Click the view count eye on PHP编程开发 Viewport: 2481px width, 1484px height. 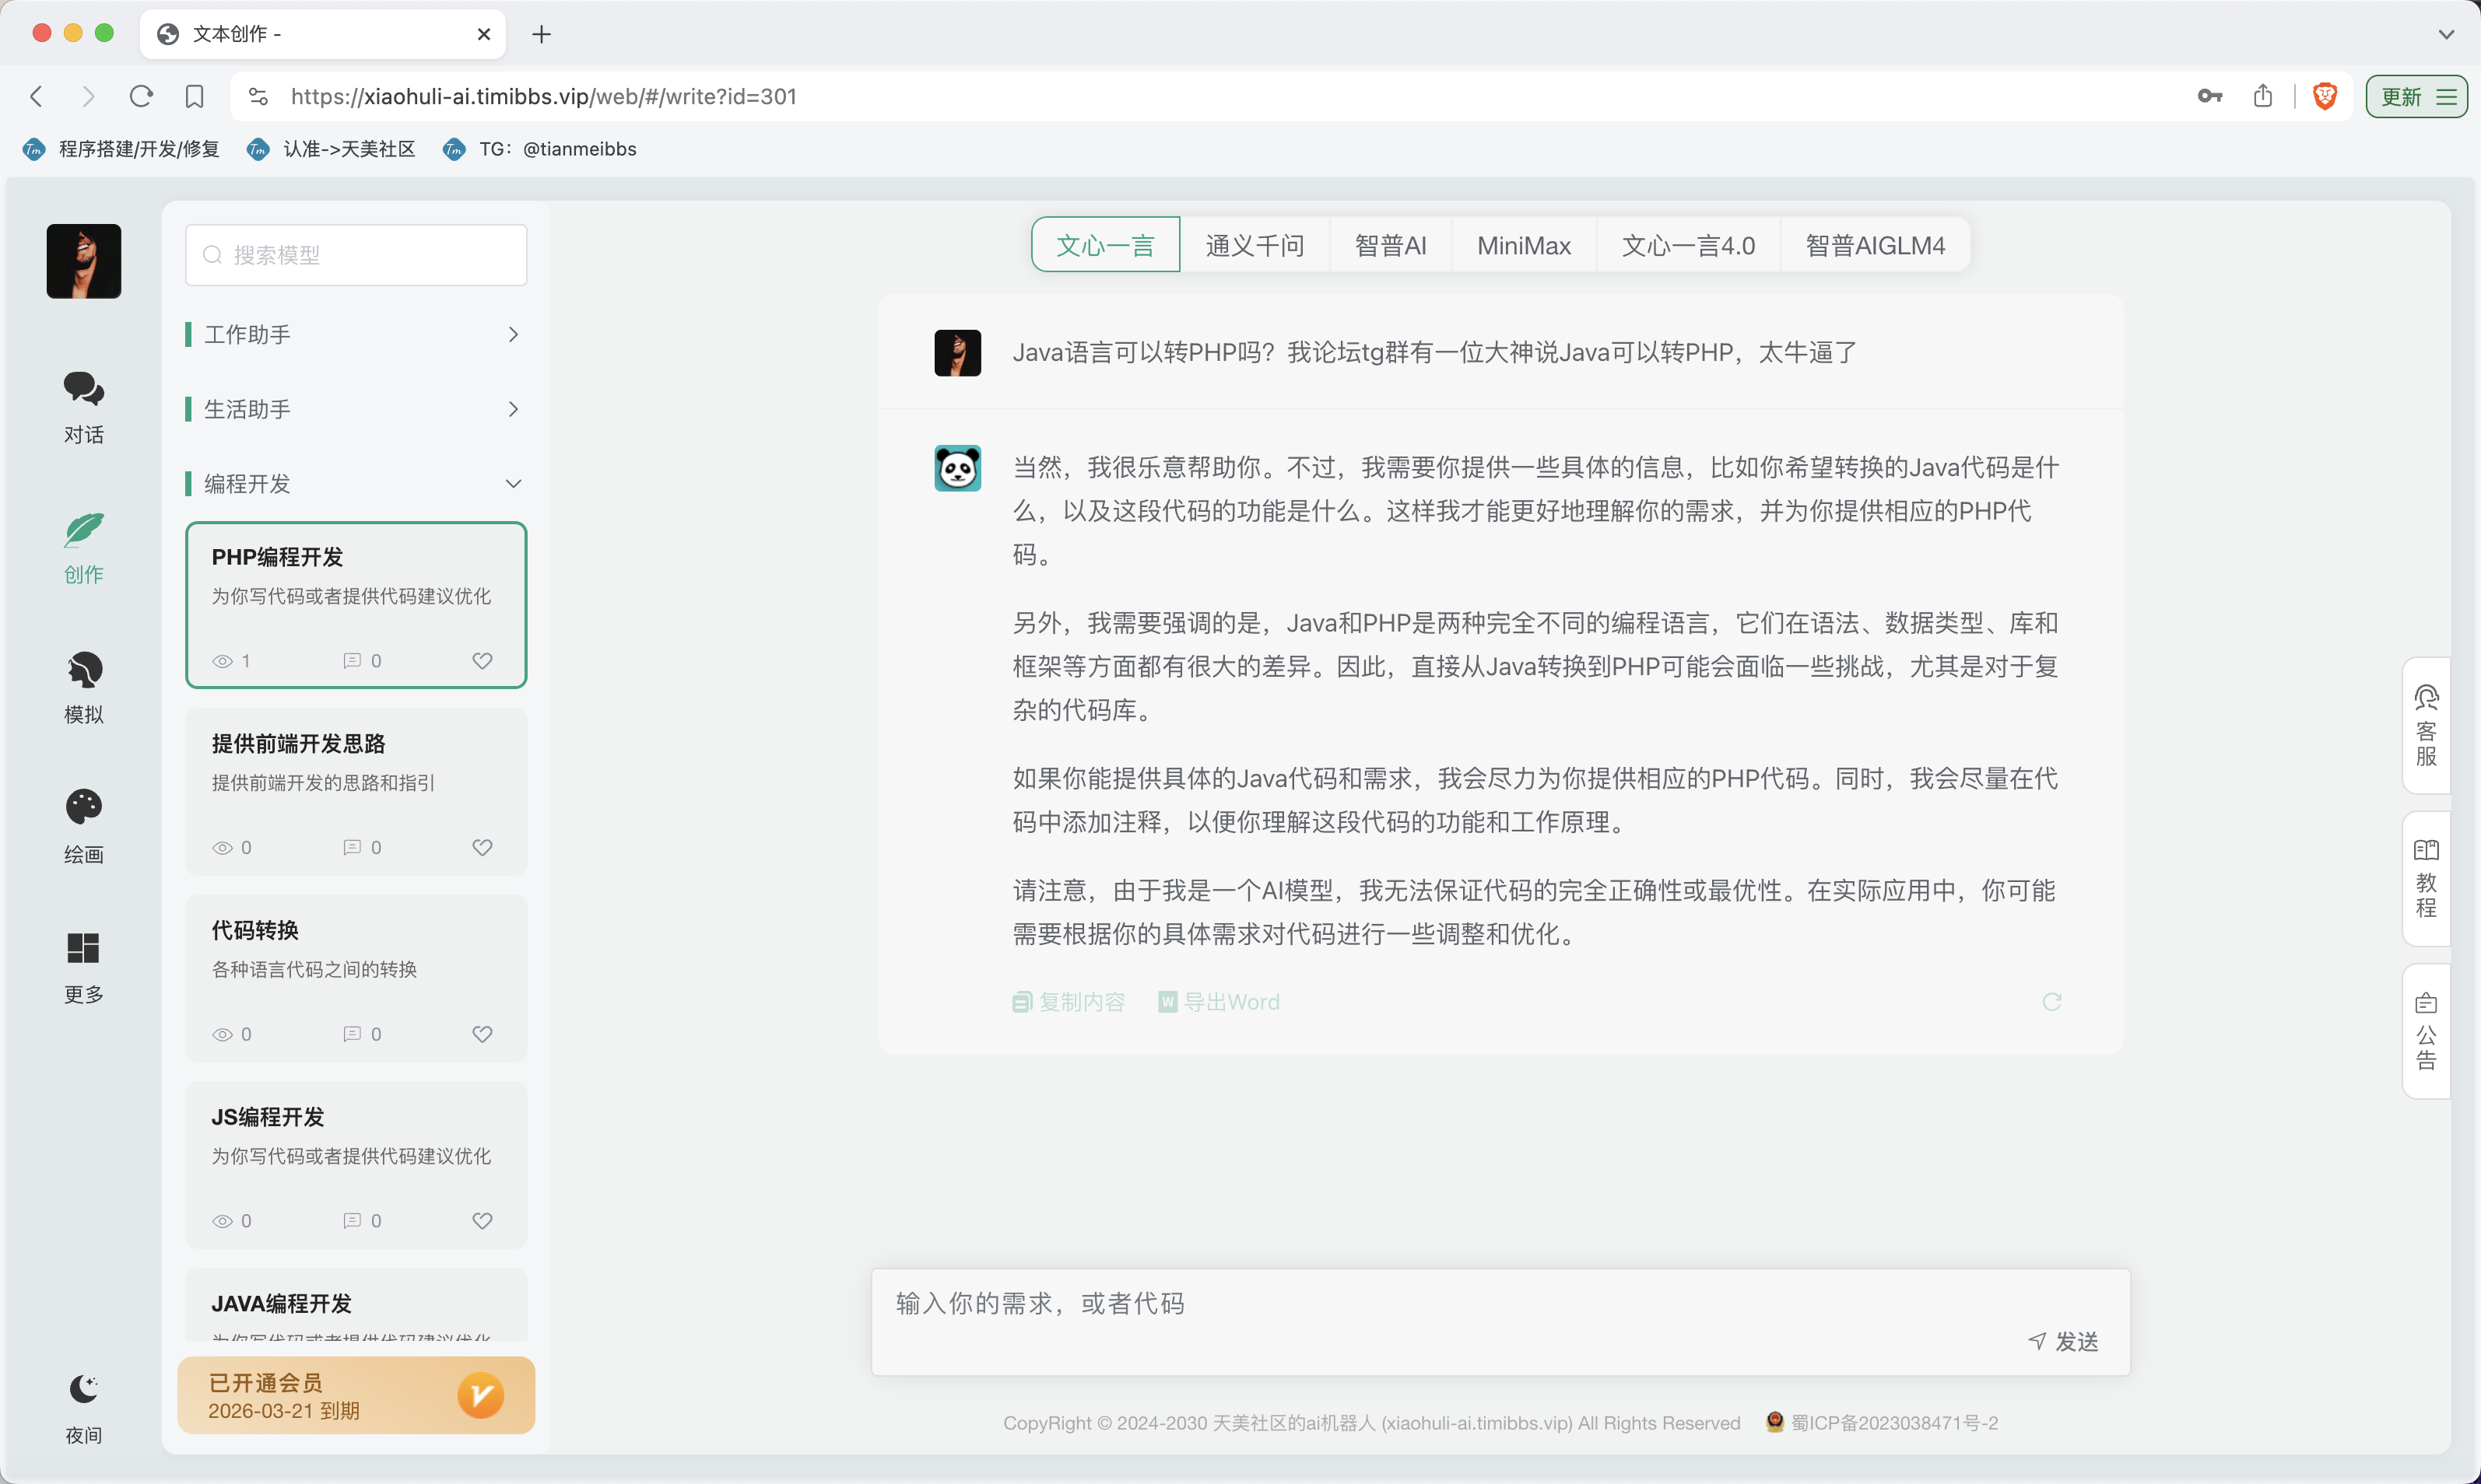(x=222, y=661)
